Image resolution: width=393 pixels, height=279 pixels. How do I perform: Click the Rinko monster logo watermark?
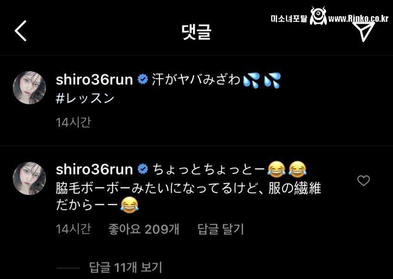pyautogui.click(x=318, y=16)
